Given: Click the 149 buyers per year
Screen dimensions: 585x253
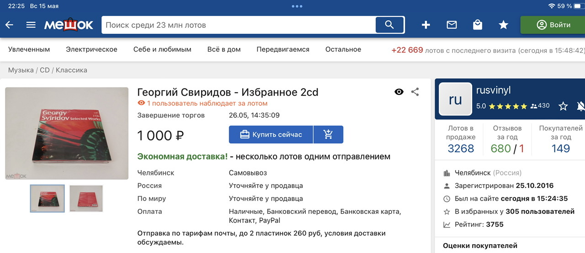Looking at the screenshot, I should coord(560,149).
